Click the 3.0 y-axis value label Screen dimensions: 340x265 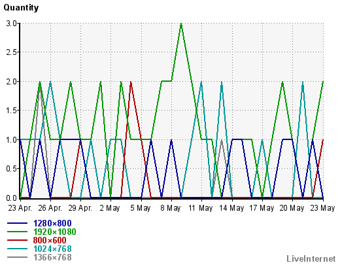click(x=12, y=24)
